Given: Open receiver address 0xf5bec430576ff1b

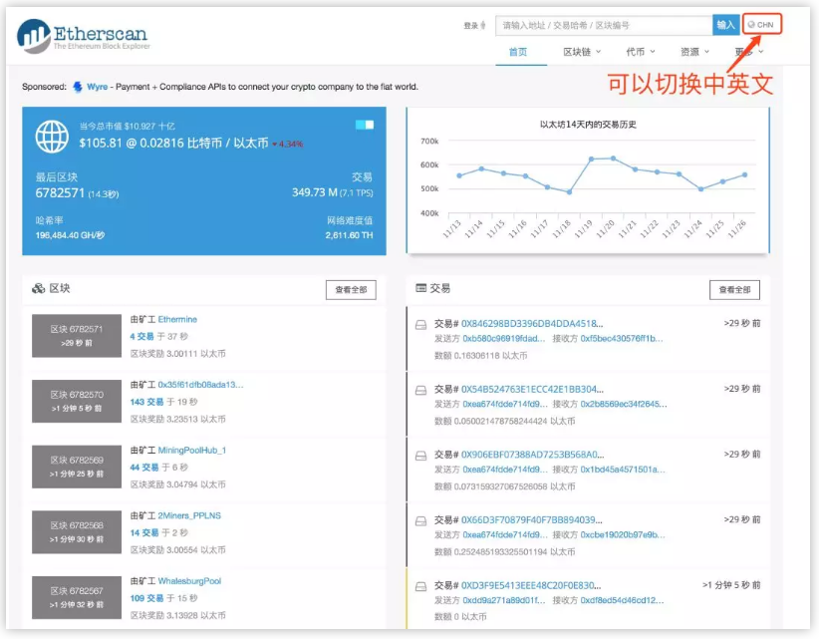Looking at the screenshot, I should pyautogui.click(x=622, y=339).
